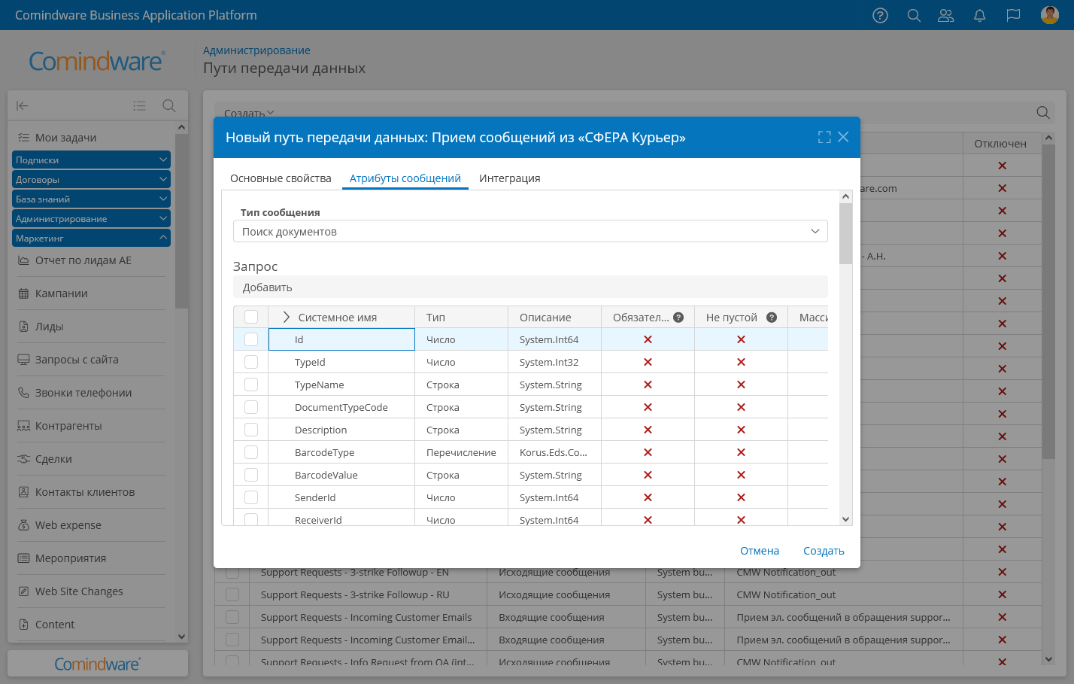Viewport: 1074px width, 684px height.
Task: Click the sidebar list view icon
Action: [x=139, y=106]
